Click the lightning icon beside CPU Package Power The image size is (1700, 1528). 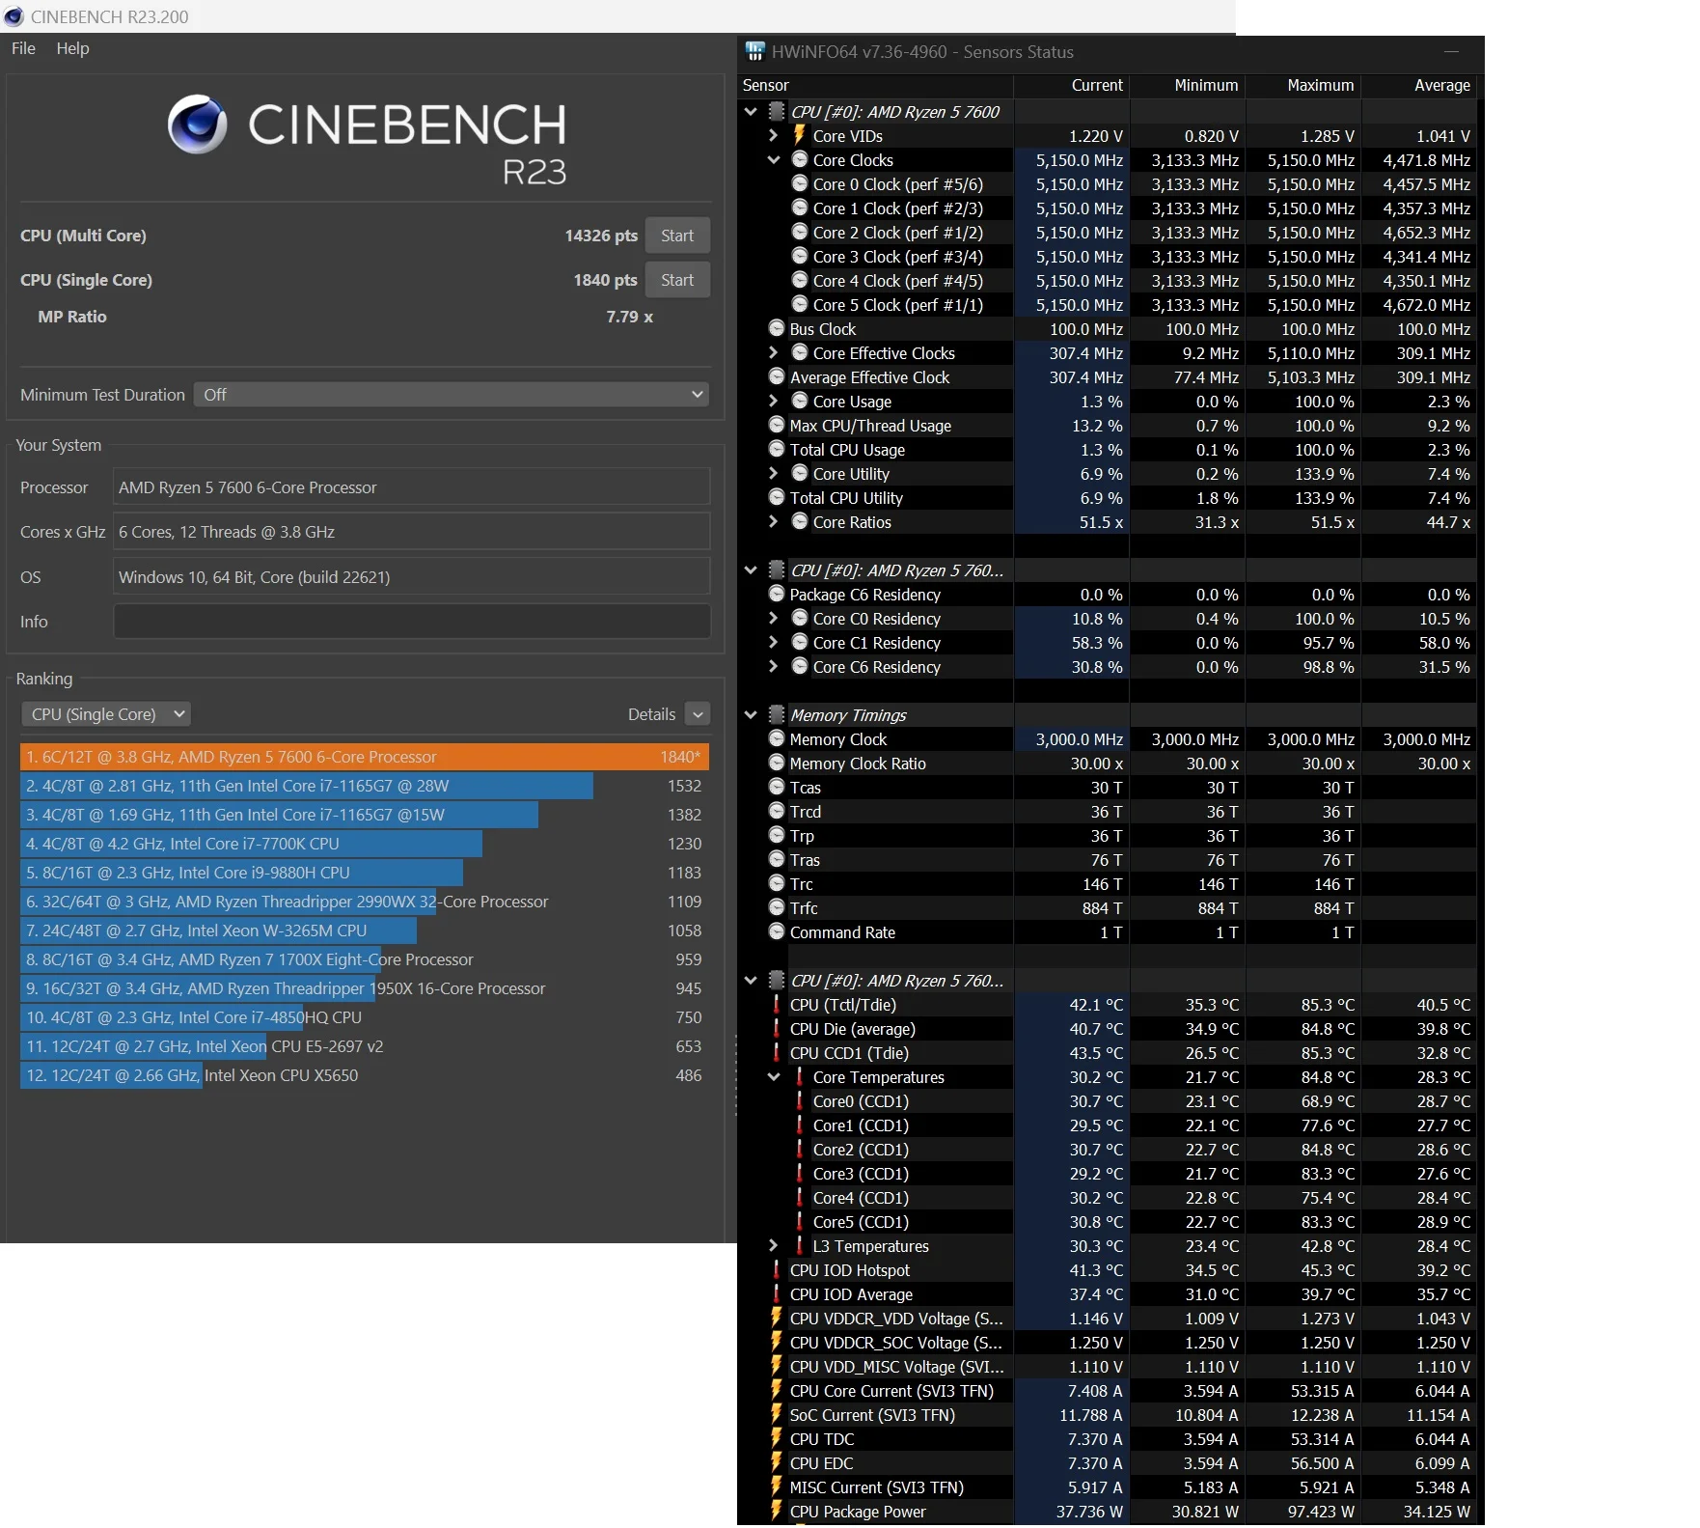(x=777, y=1511)
